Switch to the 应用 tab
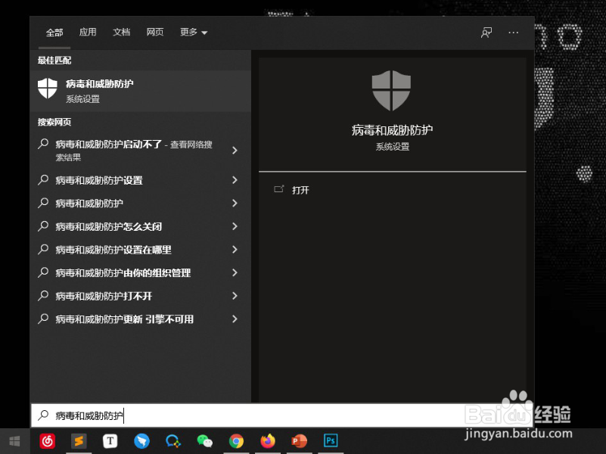 click(x=88, y=32)
